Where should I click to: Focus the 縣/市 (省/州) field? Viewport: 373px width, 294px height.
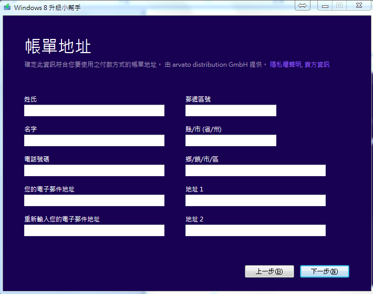231,140
